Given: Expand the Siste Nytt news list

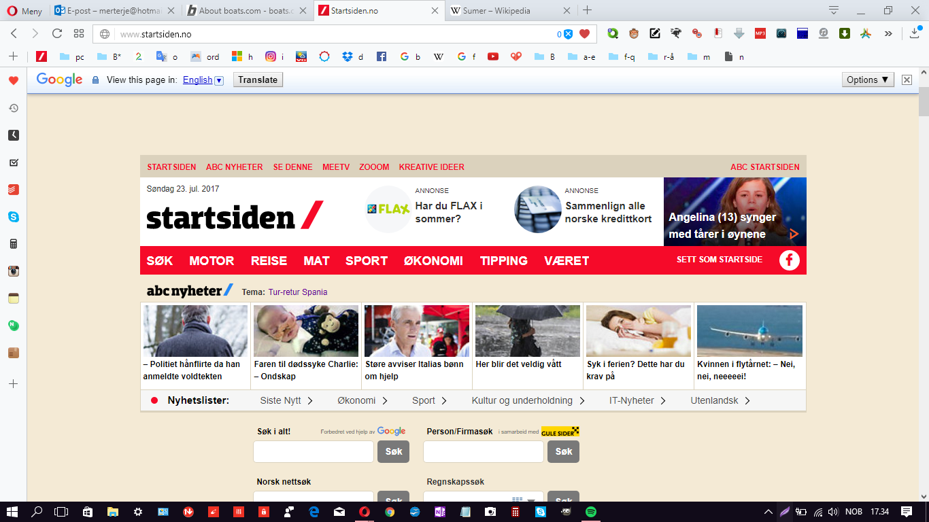Looking at the screenshot, I should coord(286,400).
